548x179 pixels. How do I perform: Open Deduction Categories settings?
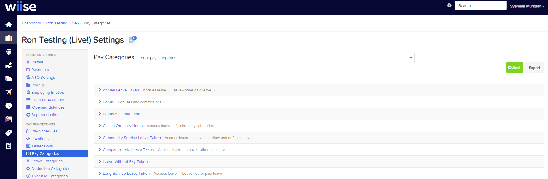pyautogui.click(x=51, y=168)
